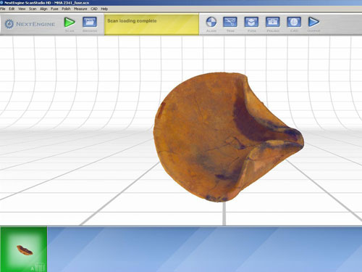Click the NextEngine gear logo
This screenshot has width=362, height=272.
click(x=9, y=24)
